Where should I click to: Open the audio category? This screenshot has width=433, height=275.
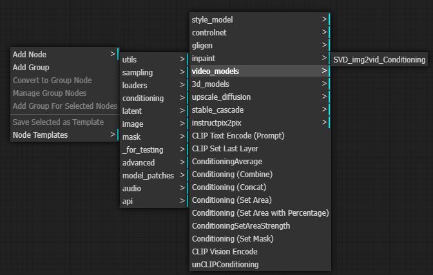click(155, 188)
